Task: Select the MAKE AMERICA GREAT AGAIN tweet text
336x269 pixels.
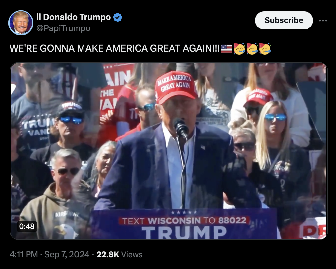Action: (x=115, y=48)
